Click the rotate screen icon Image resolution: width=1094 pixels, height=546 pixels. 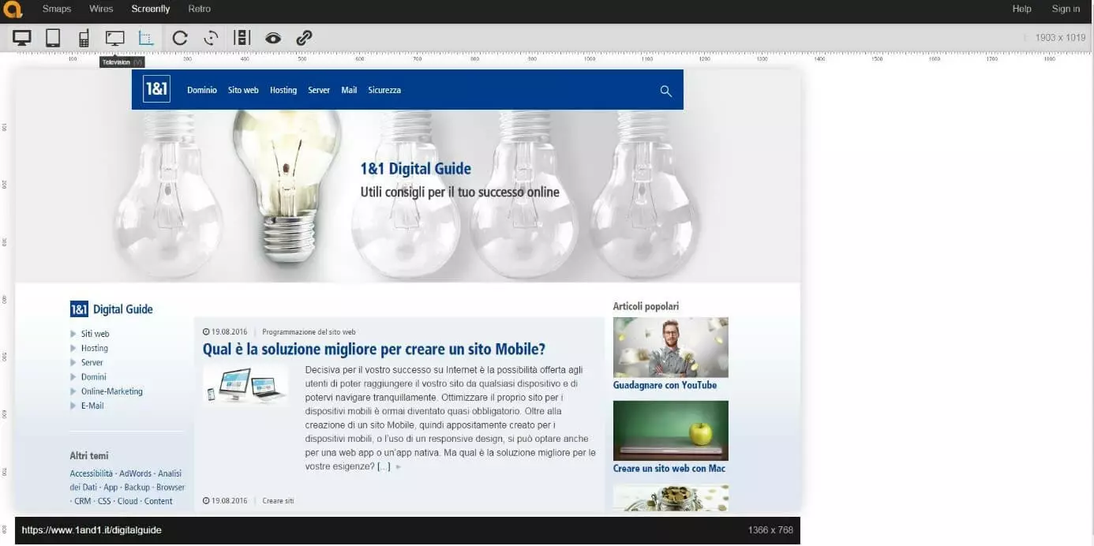click(211, 38)
